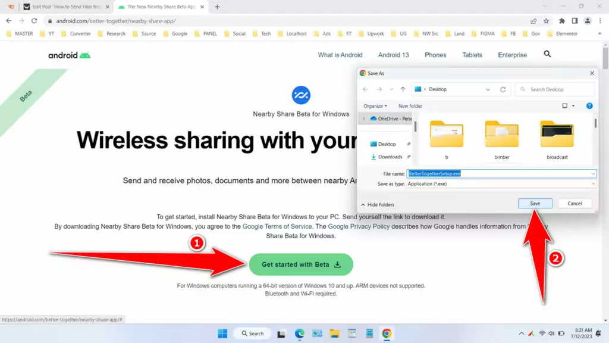
Task: Open Google Terms of Service link
Action: pos(277,226)
